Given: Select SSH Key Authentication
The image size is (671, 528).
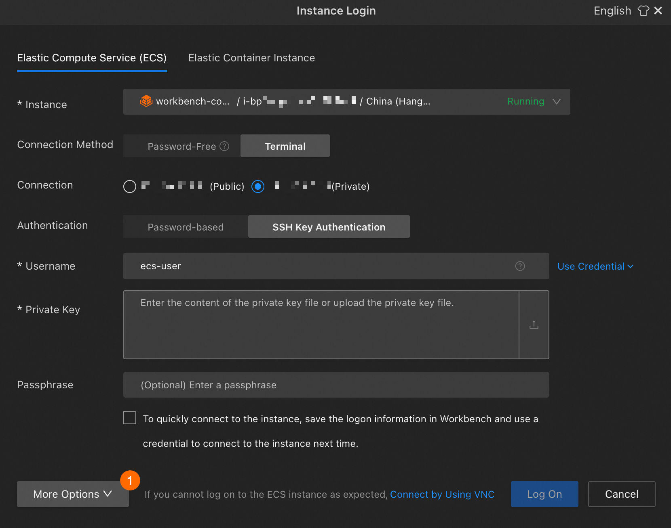Looking at the screenshot, I should [x=329, y=226].
